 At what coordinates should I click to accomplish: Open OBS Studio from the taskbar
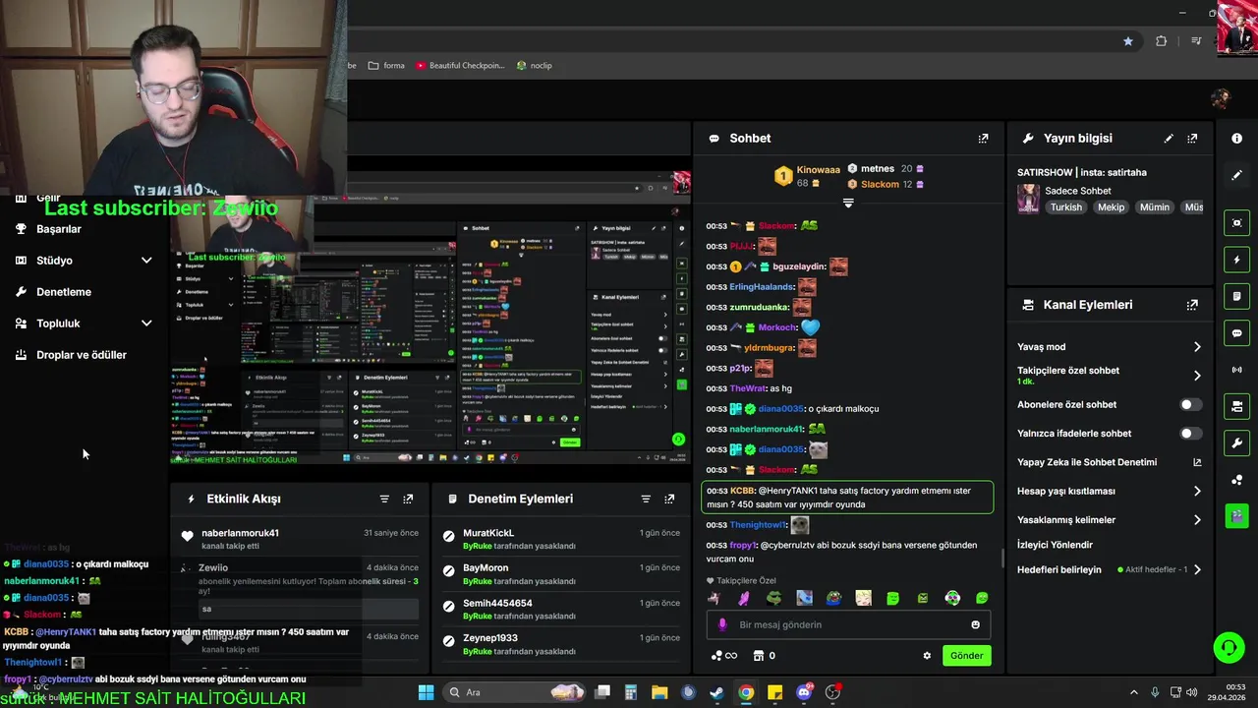[833, 692]
